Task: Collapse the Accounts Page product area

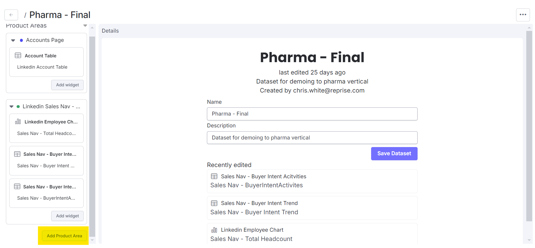Action: pos(13,40)
